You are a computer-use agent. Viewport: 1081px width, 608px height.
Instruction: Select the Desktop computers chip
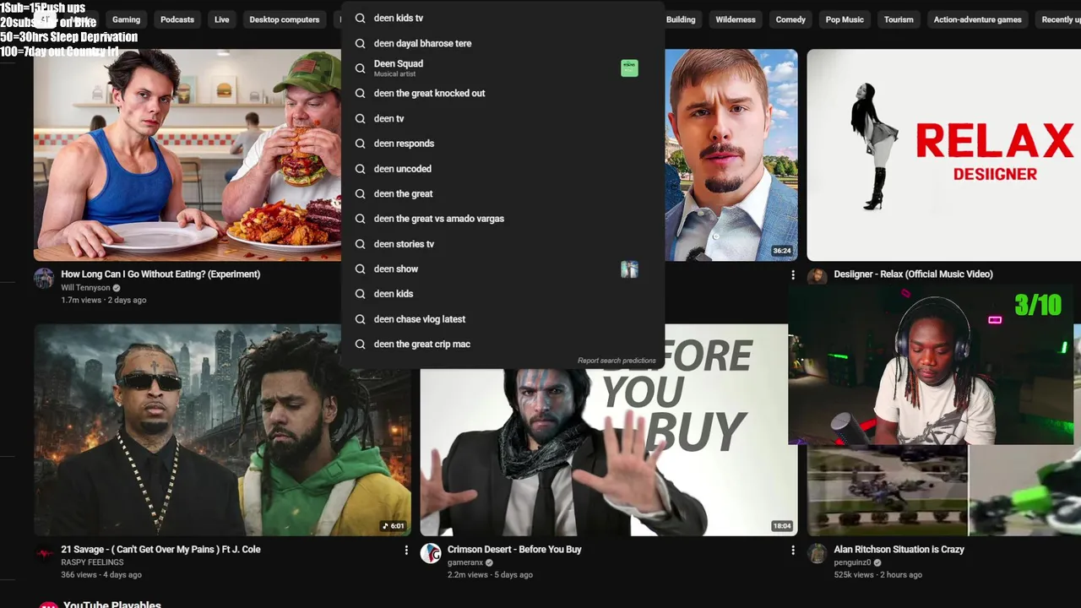(x=285, y=19)
